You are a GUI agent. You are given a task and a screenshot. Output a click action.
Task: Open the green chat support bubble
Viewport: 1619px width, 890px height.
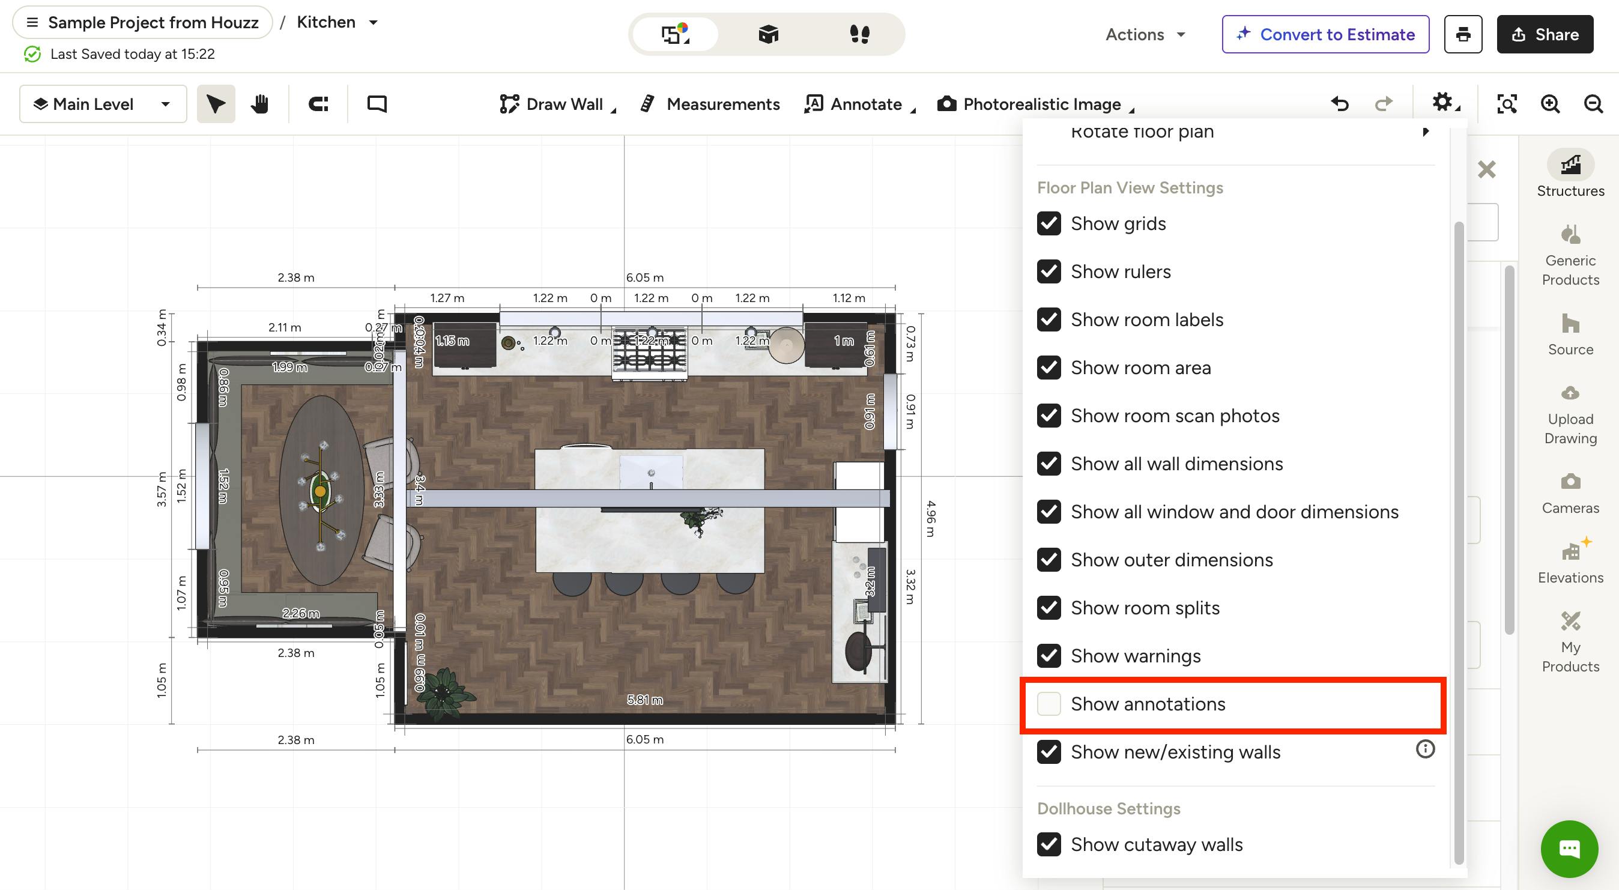coord(1569,849)
